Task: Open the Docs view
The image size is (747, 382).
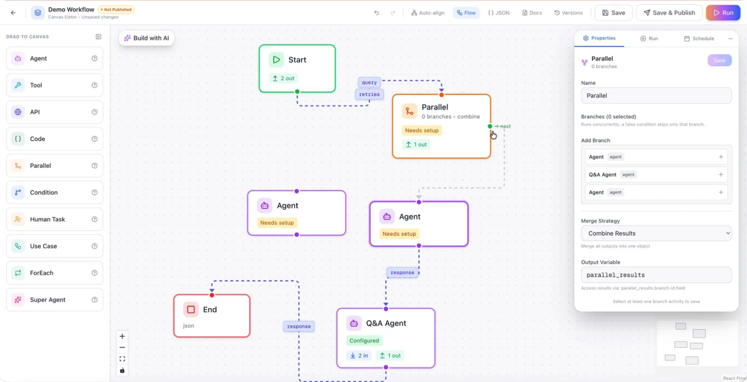Action: [532, 13]
